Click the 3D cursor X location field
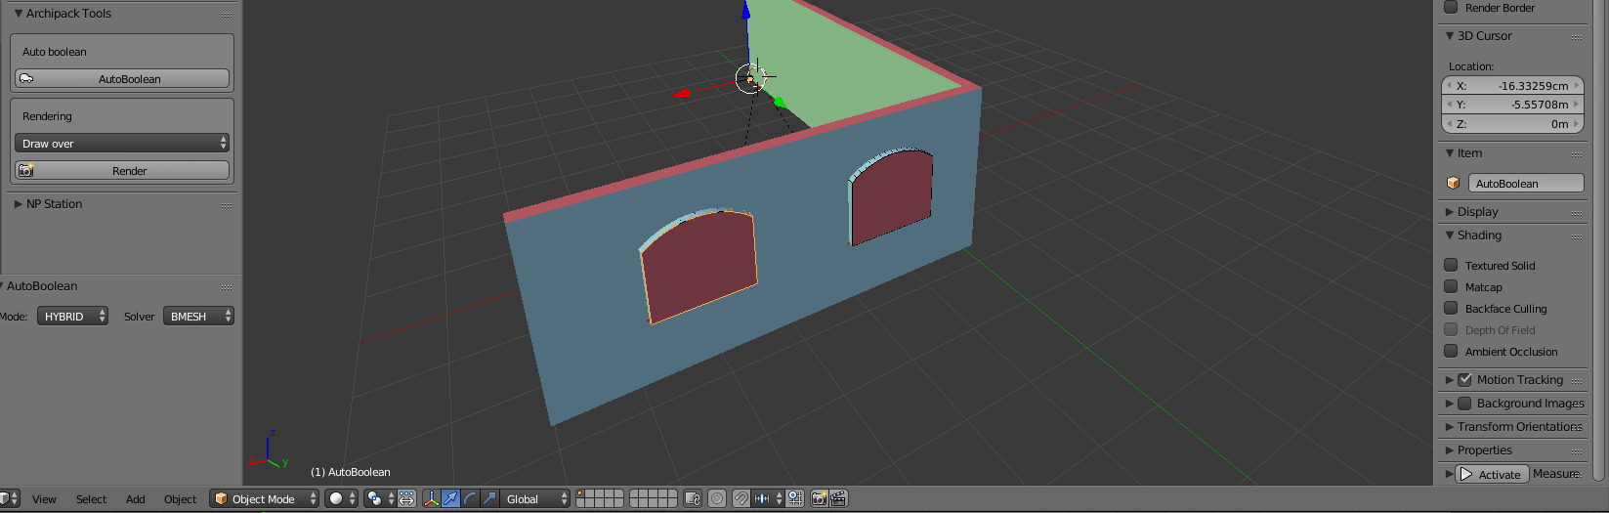Screen dimensions: 1609x513 point(1512,86)
